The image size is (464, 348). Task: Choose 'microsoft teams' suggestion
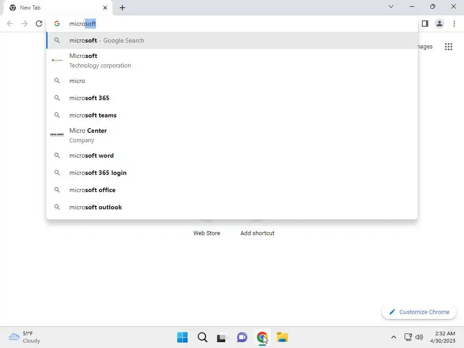232,115
